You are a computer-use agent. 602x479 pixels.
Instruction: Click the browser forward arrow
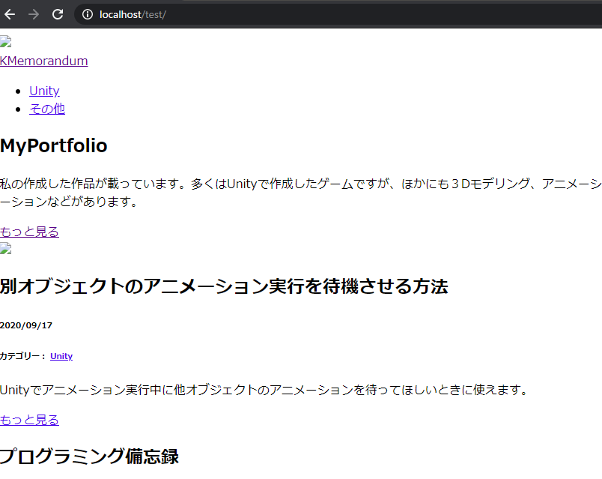(x=34, y=14)
